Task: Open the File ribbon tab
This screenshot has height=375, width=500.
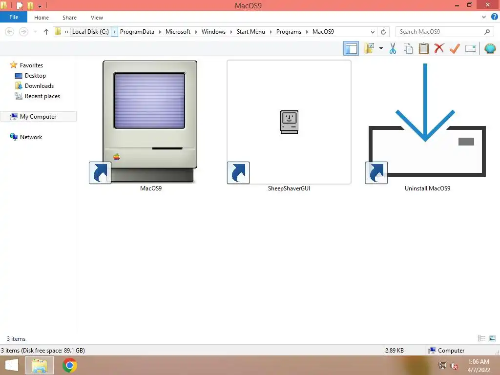Action: click(x=13, y=17)
